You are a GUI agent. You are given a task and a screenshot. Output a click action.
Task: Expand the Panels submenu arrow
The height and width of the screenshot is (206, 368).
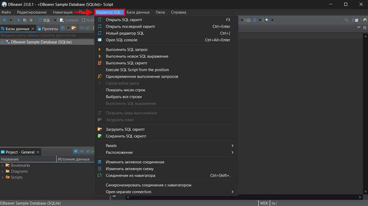(x=233, y=146)
